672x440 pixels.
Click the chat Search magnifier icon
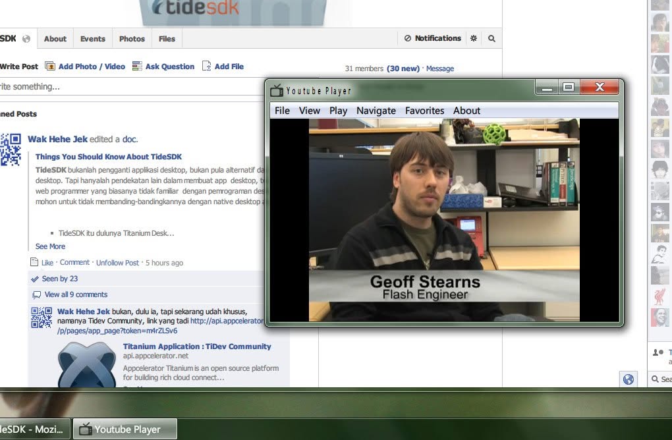[655, 379]
